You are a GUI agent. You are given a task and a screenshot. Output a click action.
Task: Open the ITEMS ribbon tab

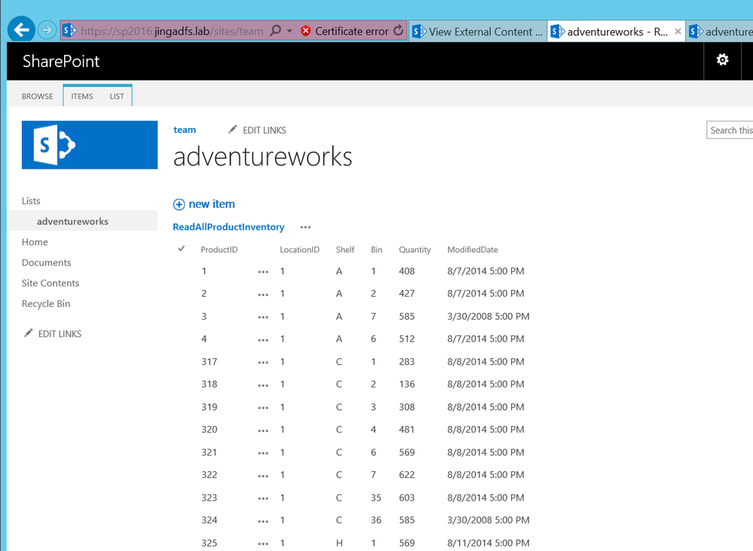(82, 96)
